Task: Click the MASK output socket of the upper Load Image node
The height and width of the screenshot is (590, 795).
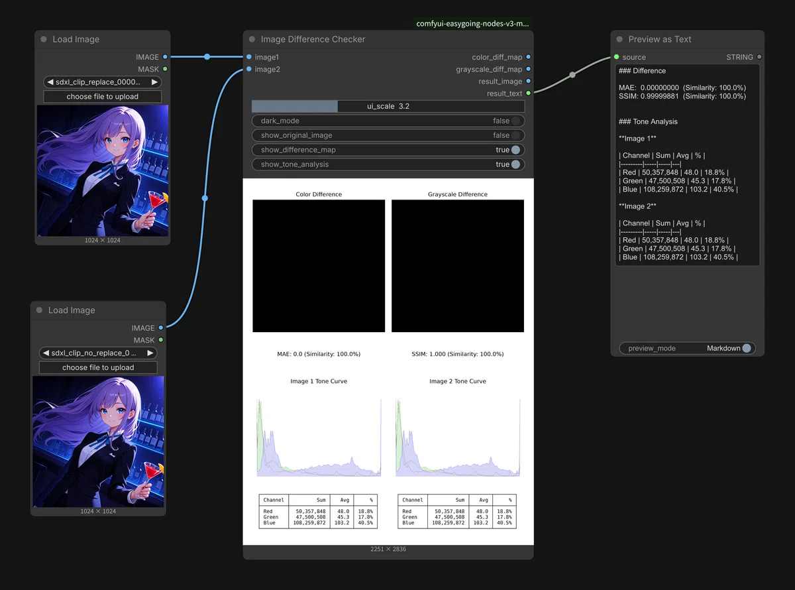Action: (x=165, y=69)
